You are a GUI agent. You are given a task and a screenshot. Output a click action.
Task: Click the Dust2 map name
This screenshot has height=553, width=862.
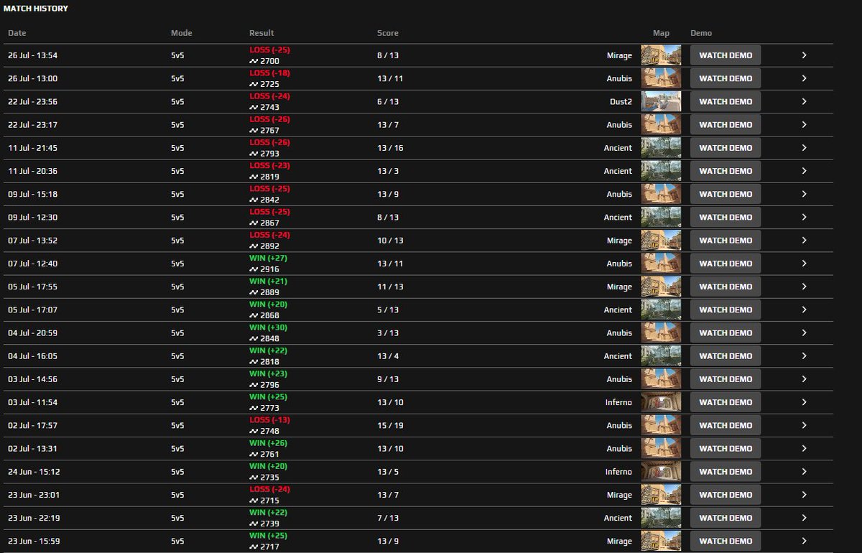coord(621,102)
